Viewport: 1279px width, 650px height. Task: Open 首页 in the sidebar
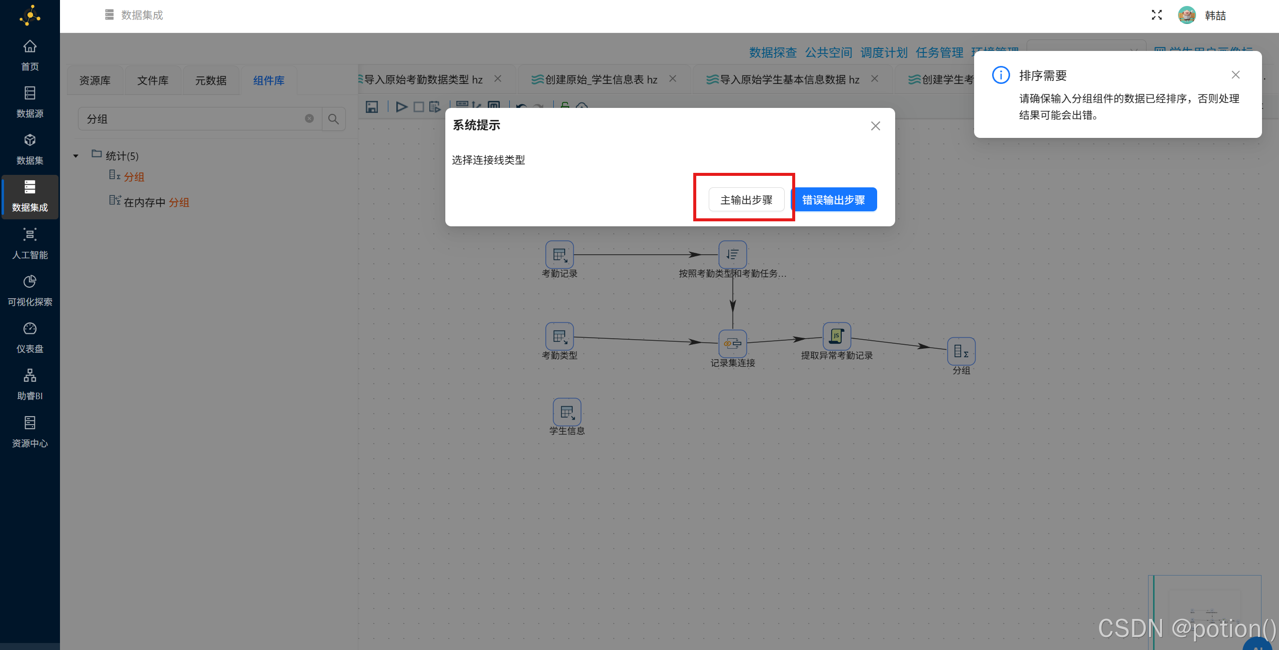click(30, 55)
